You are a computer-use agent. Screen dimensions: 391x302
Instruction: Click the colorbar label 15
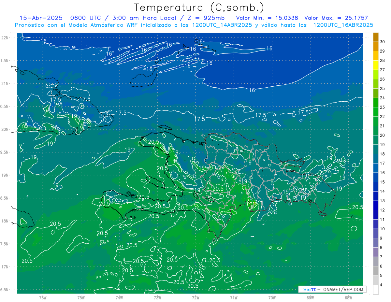(383, 182)
